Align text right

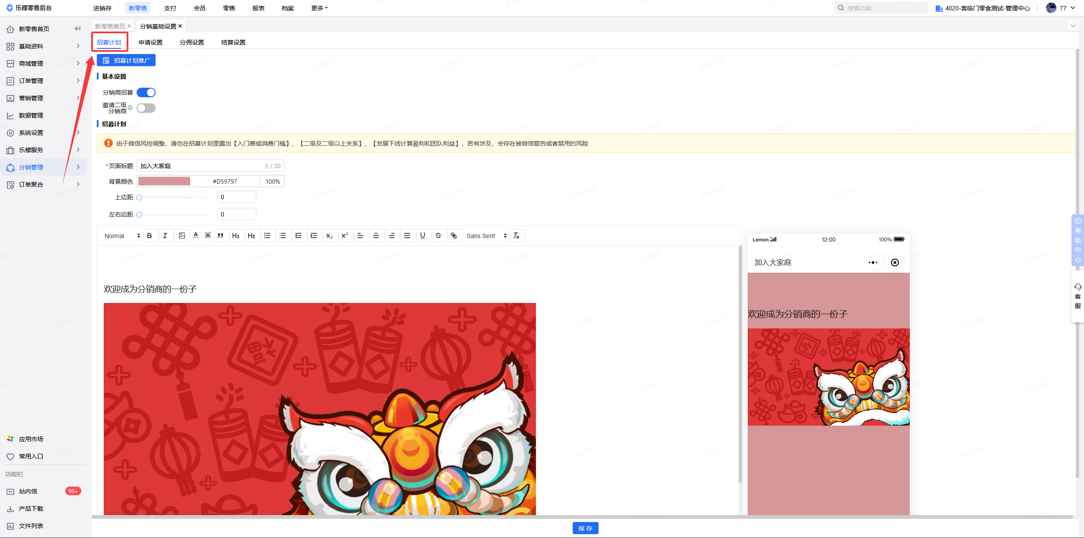coord(392,236)
